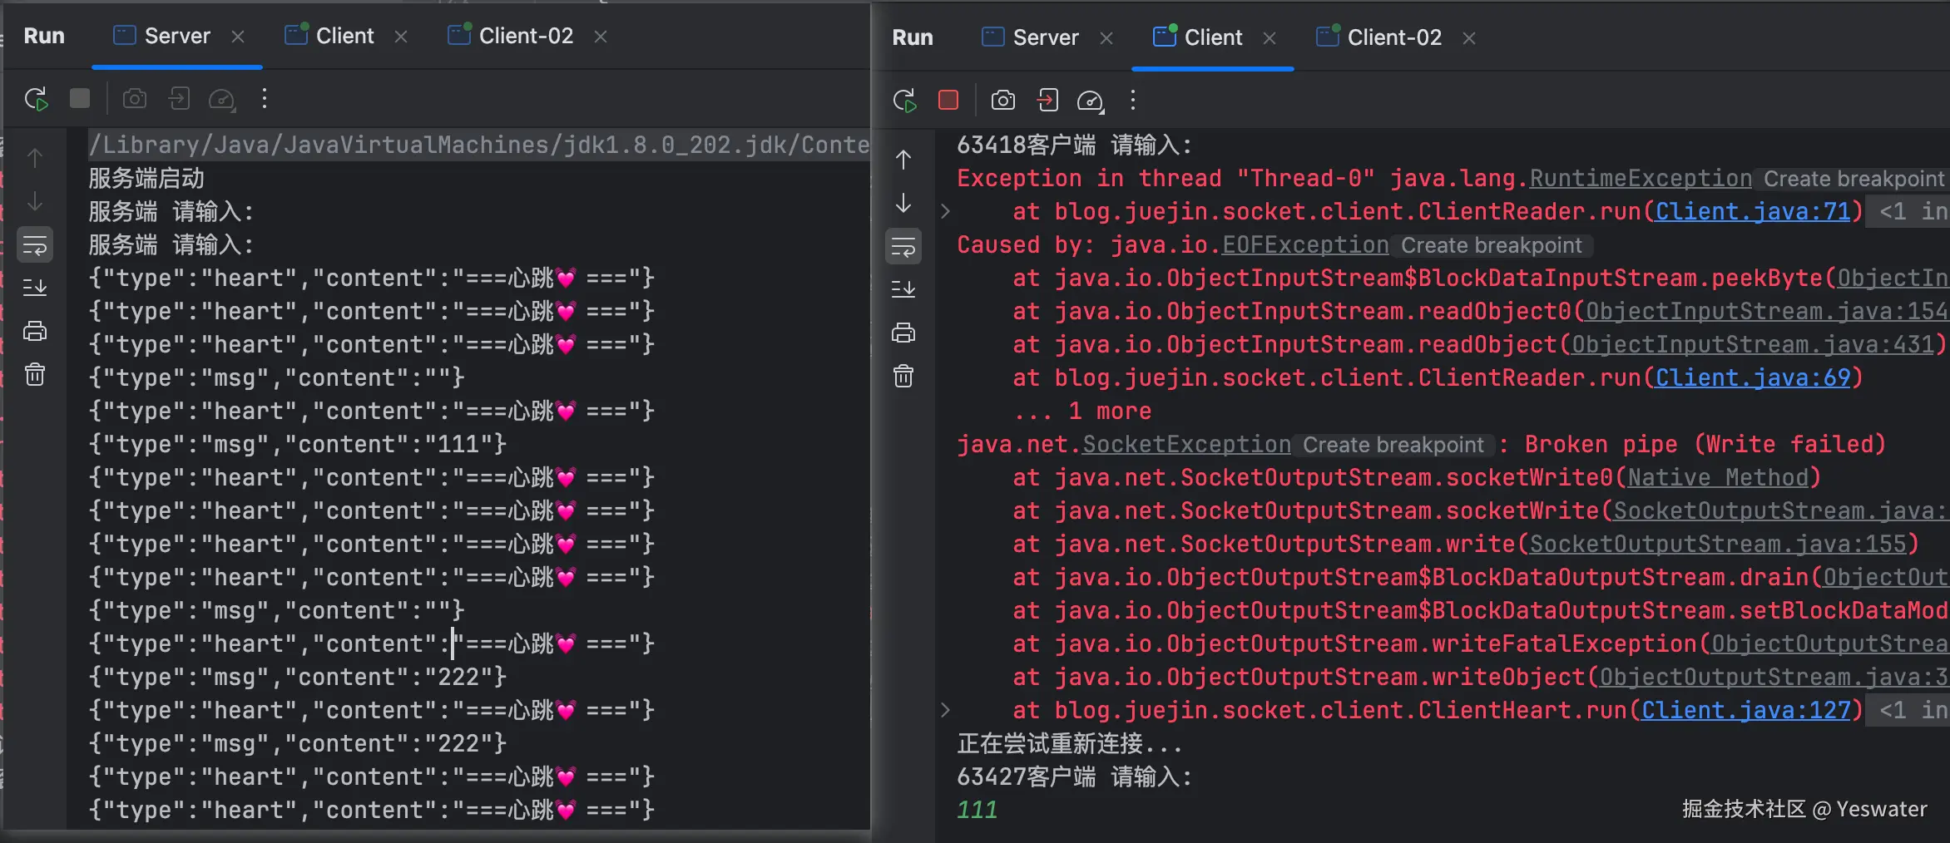This screenshot has width=1950, height=843.
Task: Click Down the stack trace arrow in right panel
Action: click(903, 204)
